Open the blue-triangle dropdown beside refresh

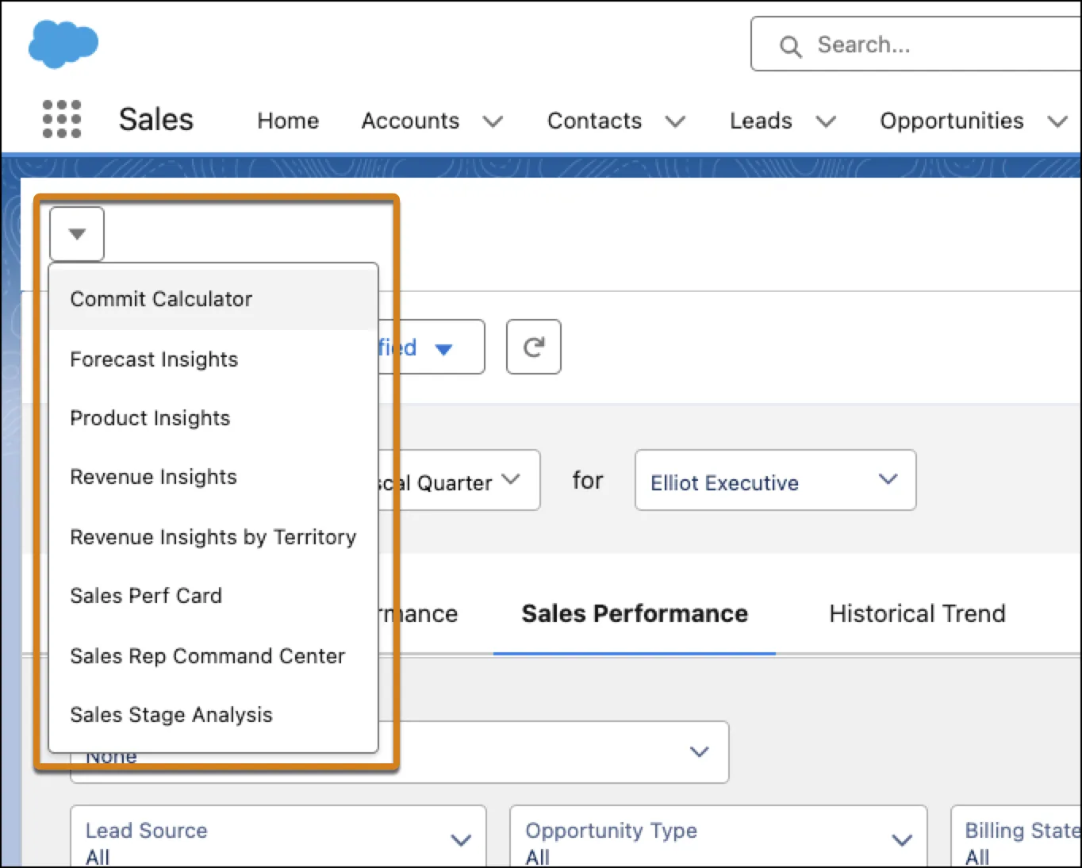click(x=444, y=348)
